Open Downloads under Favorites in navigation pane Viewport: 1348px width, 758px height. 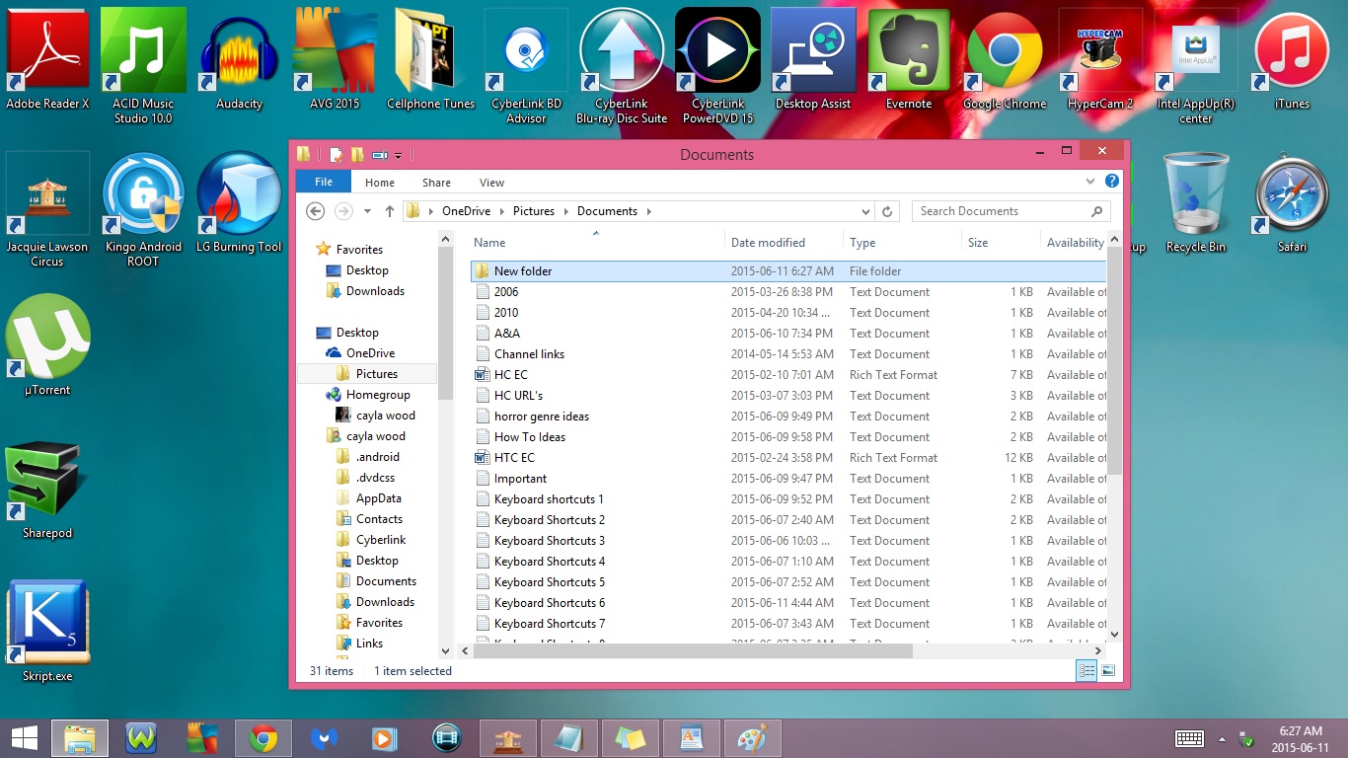coord(375,291)
